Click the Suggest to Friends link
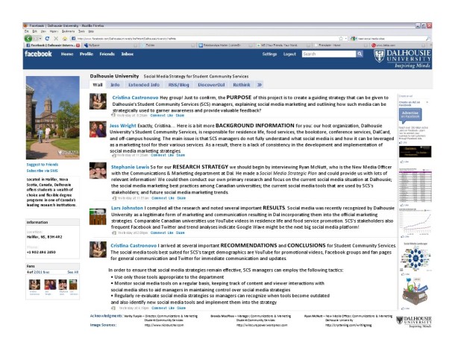Viewport: 455px width, 351px height. (x=43, y=165)
